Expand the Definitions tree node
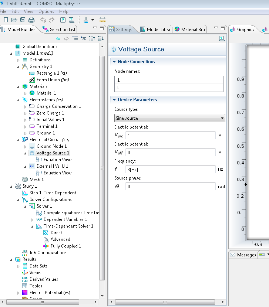Screen dimensions: 269x307 coord(18,60)
